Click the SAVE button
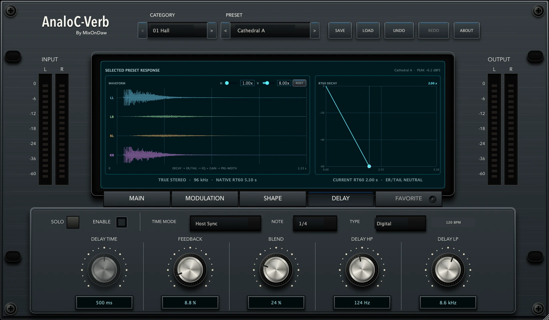This screenshot has height=320, width=549. click(x=340, y=31)
